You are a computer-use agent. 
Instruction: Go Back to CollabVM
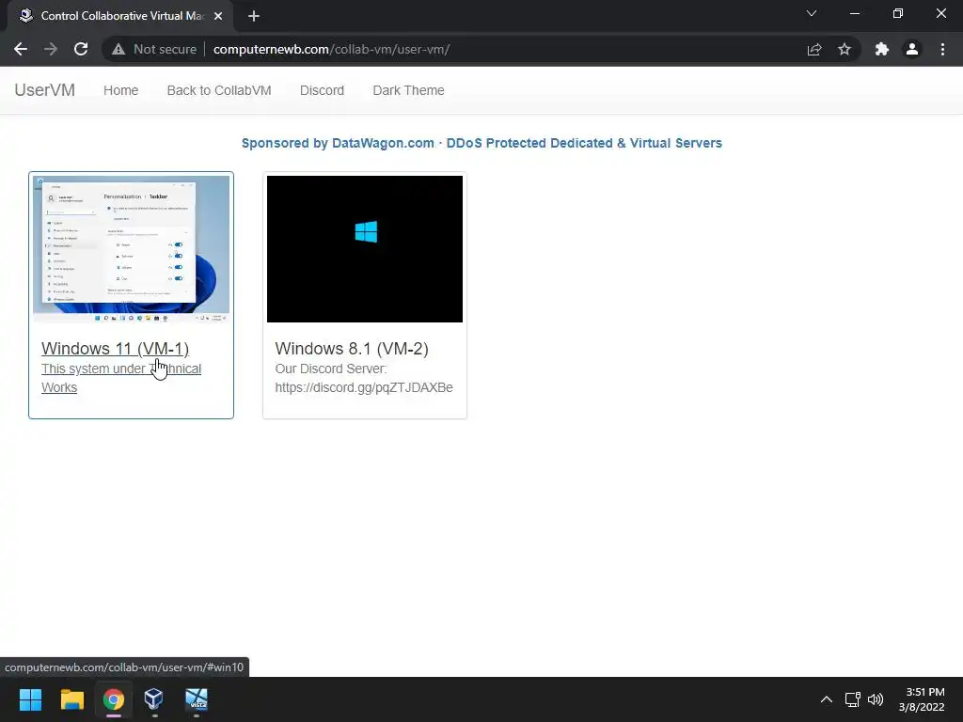tap(219, 90)
